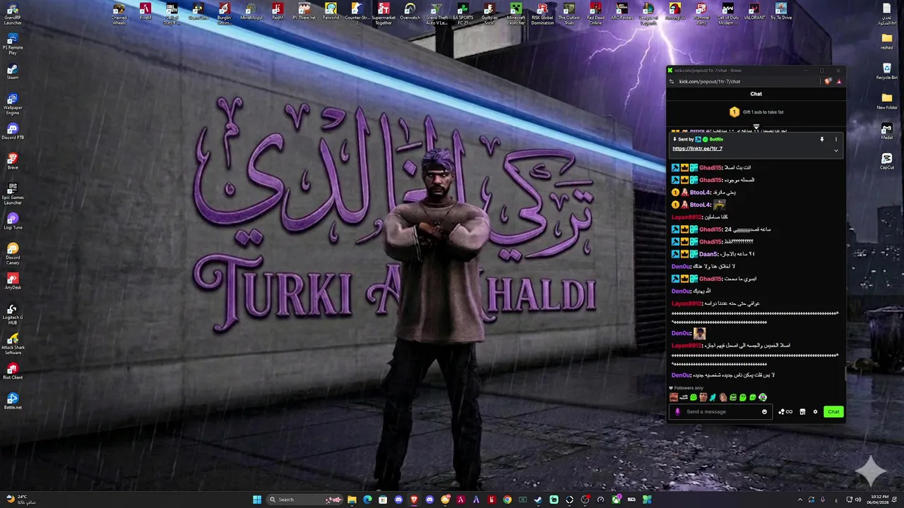The height and width of the screenshot is (508, 904).
Task: Open File Explorer from the taskbar
Action: (352, 500)
